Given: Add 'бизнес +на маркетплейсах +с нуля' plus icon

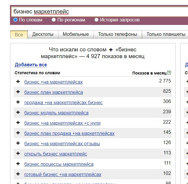Looking at the screenshot, I should point(18,123).
